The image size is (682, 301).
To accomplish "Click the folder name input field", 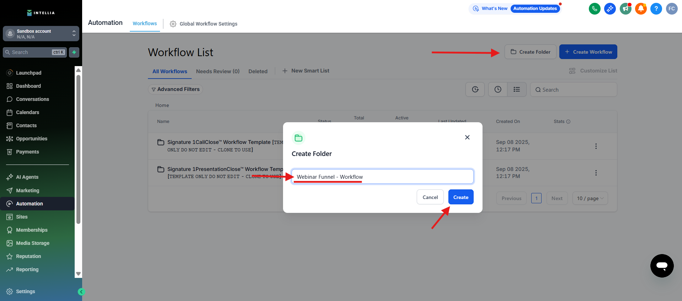I will (x=382, y=177).
